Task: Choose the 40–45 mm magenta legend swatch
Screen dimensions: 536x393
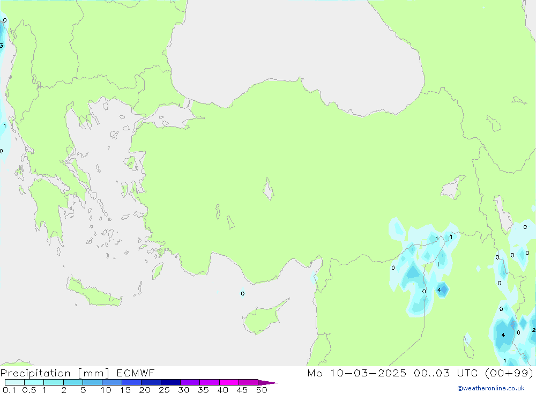Action: click(229, 382)
